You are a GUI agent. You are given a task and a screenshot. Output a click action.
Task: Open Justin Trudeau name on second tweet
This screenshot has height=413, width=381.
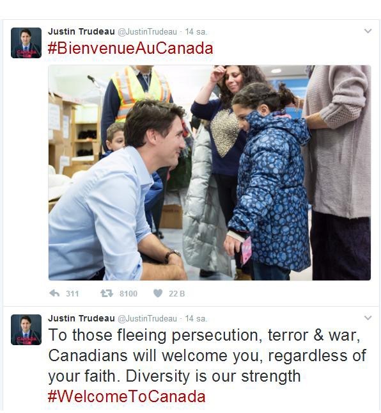click(81, 318)
